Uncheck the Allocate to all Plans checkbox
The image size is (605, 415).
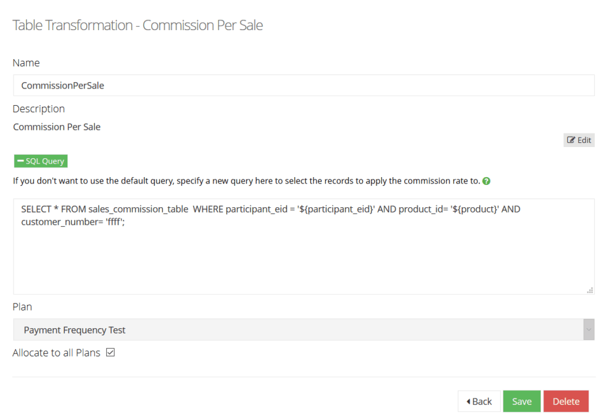[x=110, y=352]
